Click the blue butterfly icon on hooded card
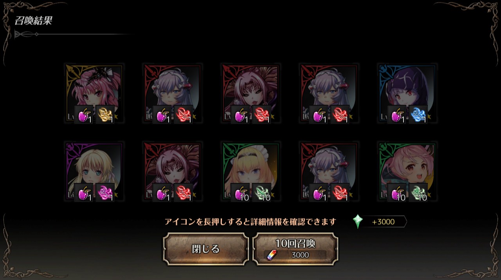The image size is (501, 280). [x=418, y=114]
